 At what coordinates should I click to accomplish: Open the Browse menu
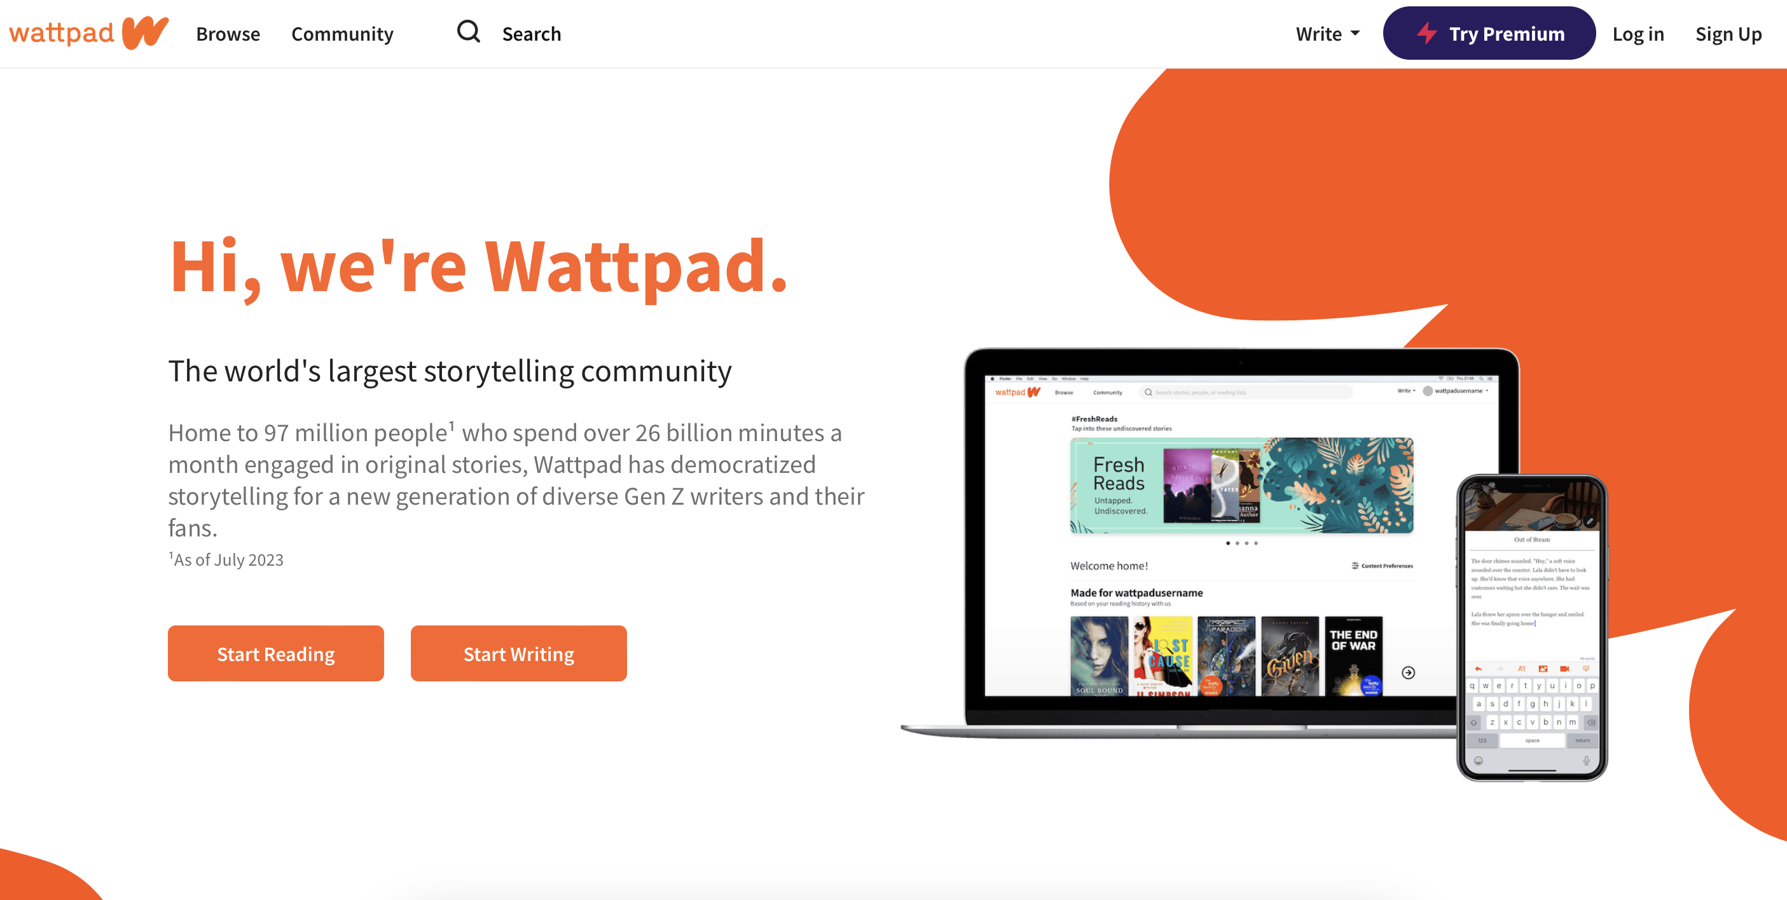(x=228, y=33)
